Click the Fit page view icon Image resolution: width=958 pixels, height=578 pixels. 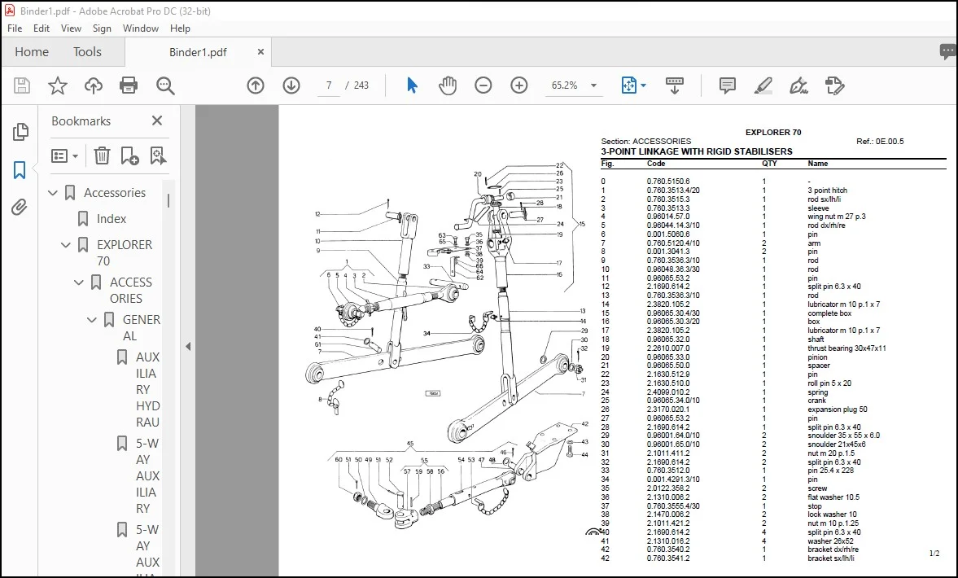point(628,85)
